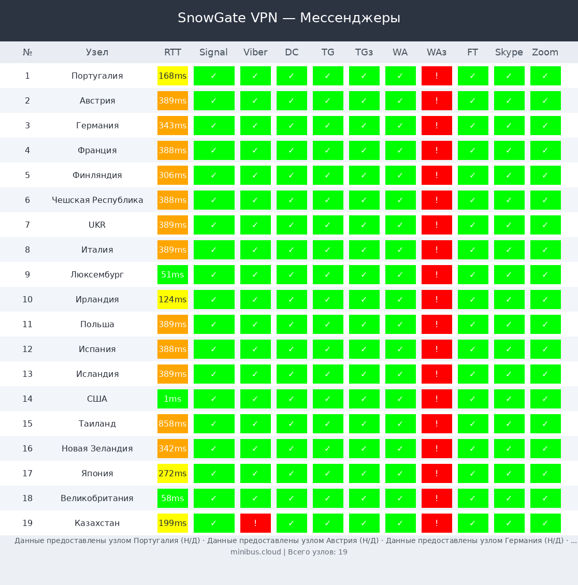The width and height of the screenshot is (578, 585).
Task: Click the SnowGate VPN page title
Action: pos(288,18)
